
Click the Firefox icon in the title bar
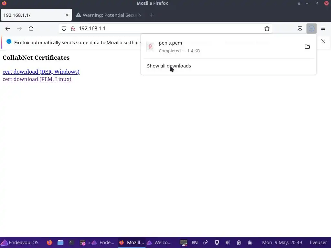(4, 3)
